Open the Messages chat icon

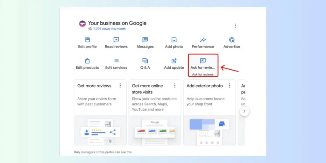(x=145, y=40)
